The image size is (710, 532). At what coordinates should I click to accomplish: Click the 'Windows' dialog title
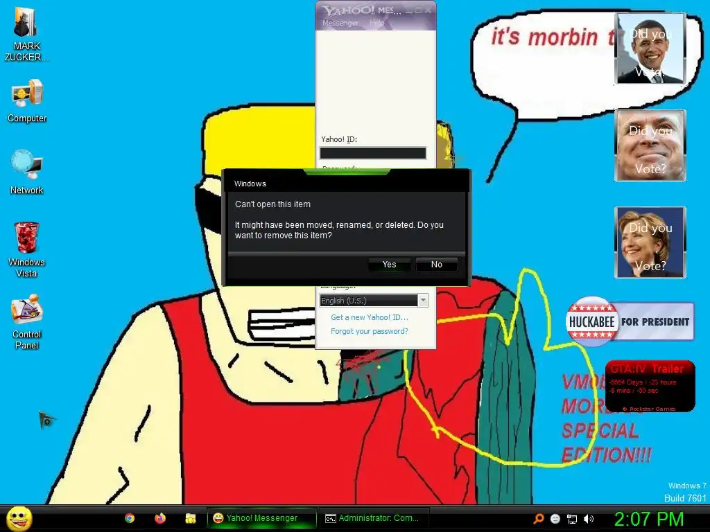250,184
